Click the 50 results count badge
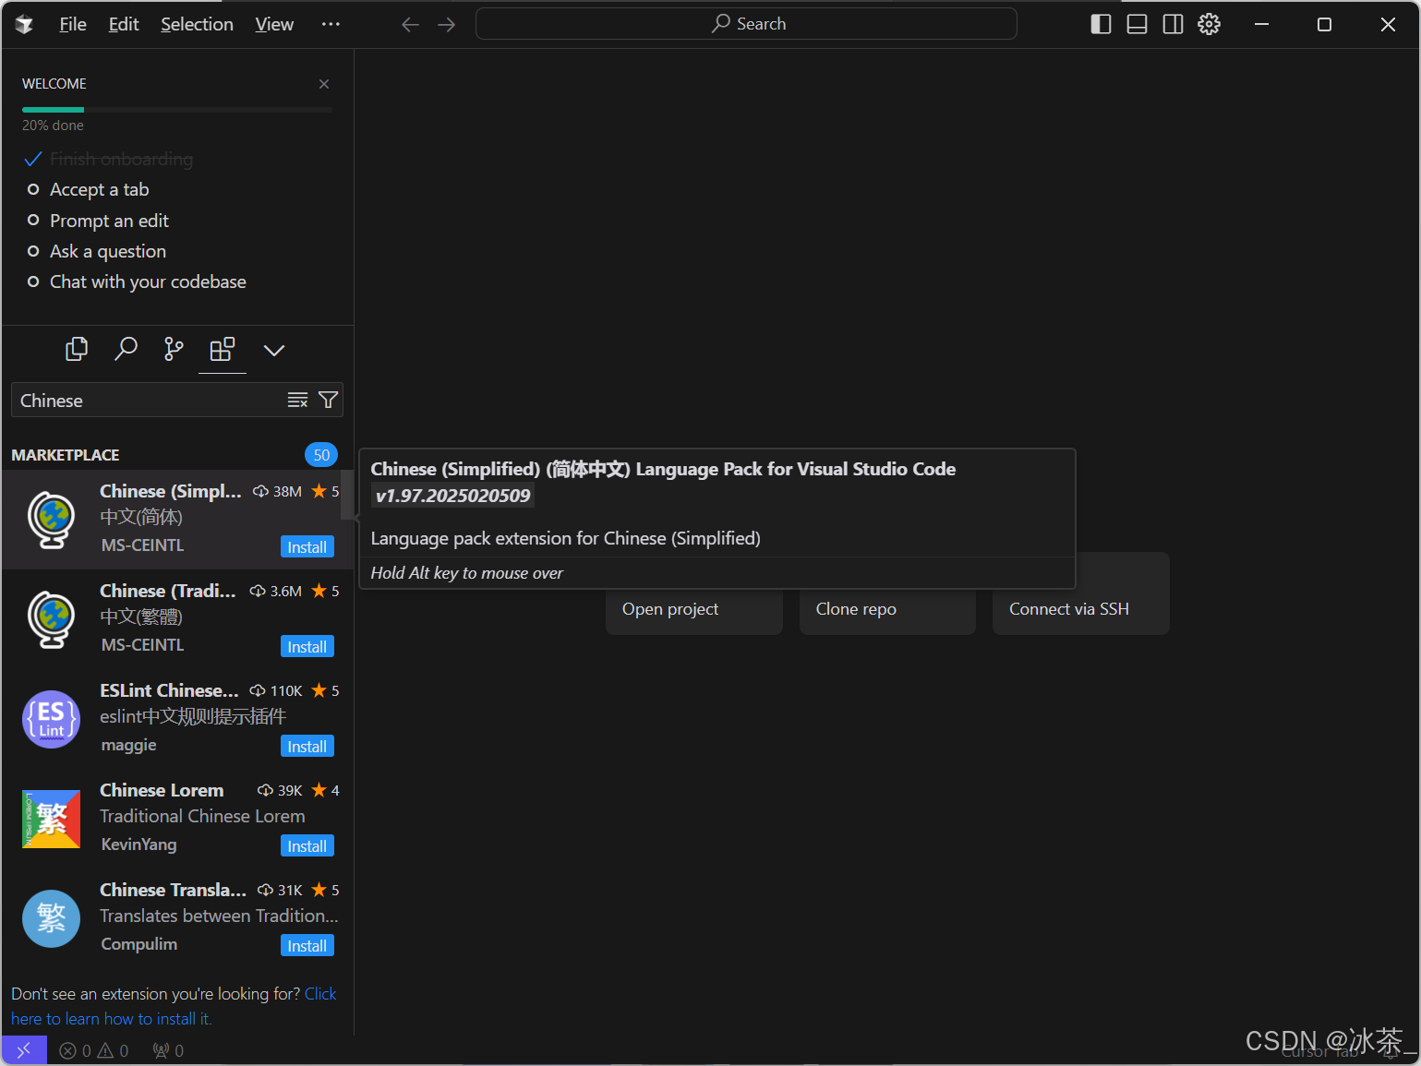This screenshot has width=1421, height=1066. tap(321, 454)
